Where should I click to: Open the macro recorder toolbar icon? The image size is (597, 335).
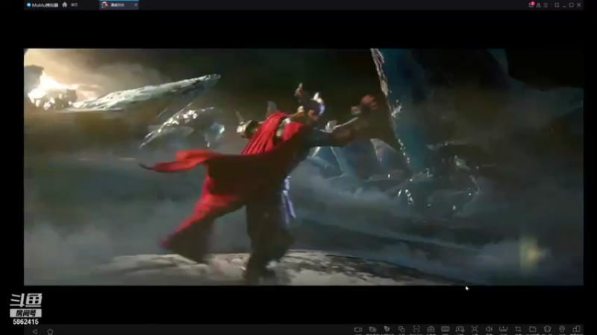point(372,329)
